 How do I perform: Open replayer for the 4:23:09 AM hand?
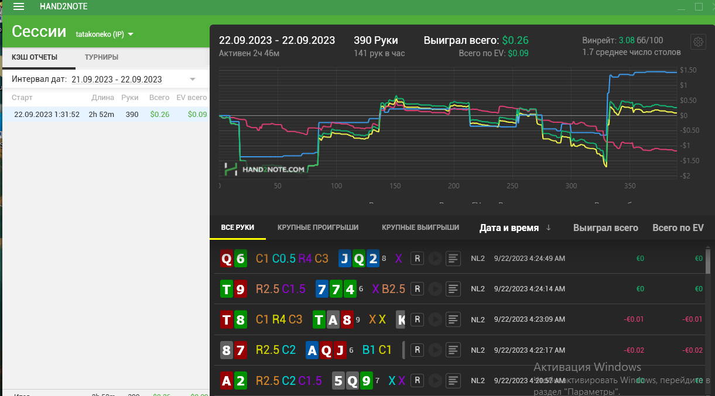pos(417,319)
